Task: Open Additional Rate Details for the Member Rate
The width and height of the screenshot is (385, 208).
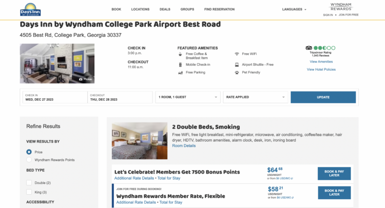Action: coord(136,203)
